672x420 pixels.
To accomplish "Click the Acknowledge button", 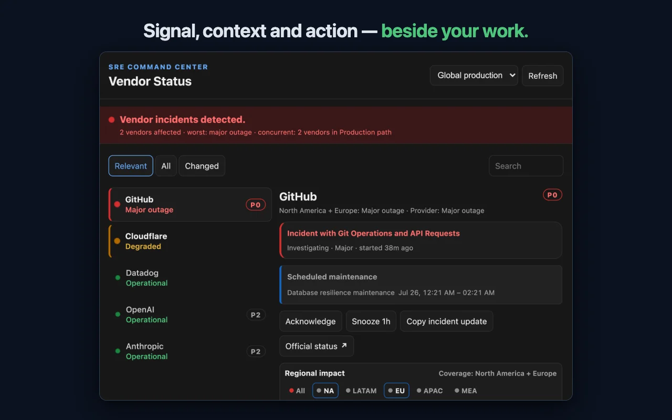I will 311,321.
